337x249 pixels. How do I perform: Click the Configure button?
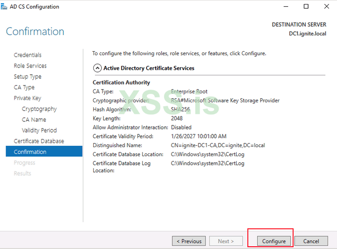click(274, 241)
